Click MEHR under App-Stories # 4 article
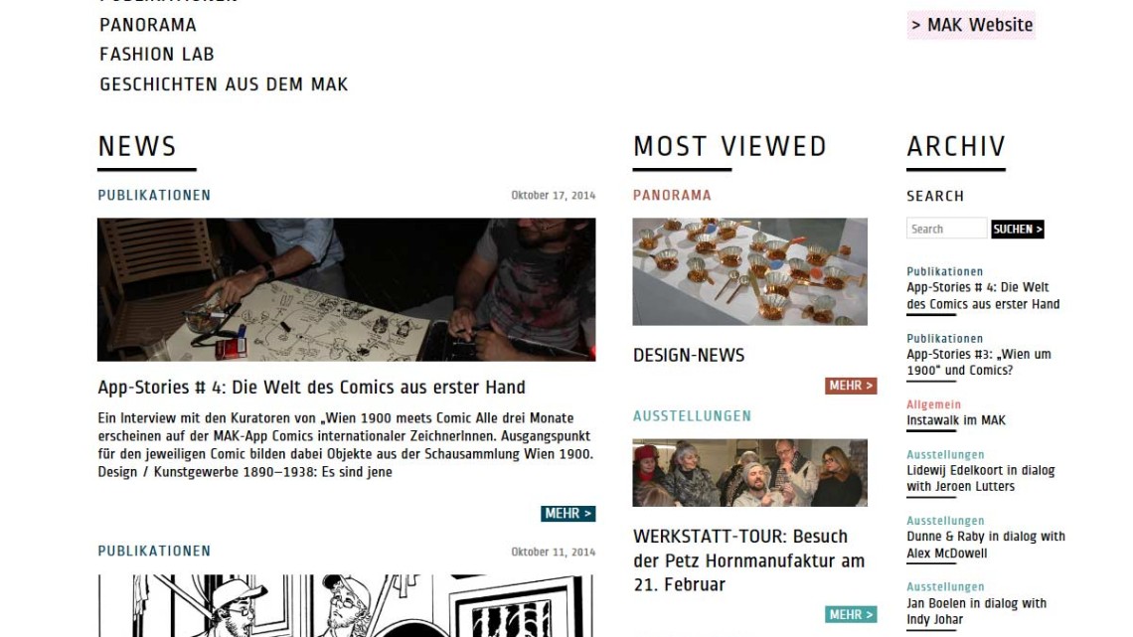Screen dimensions: 1133x637 [x=567, y=514]
